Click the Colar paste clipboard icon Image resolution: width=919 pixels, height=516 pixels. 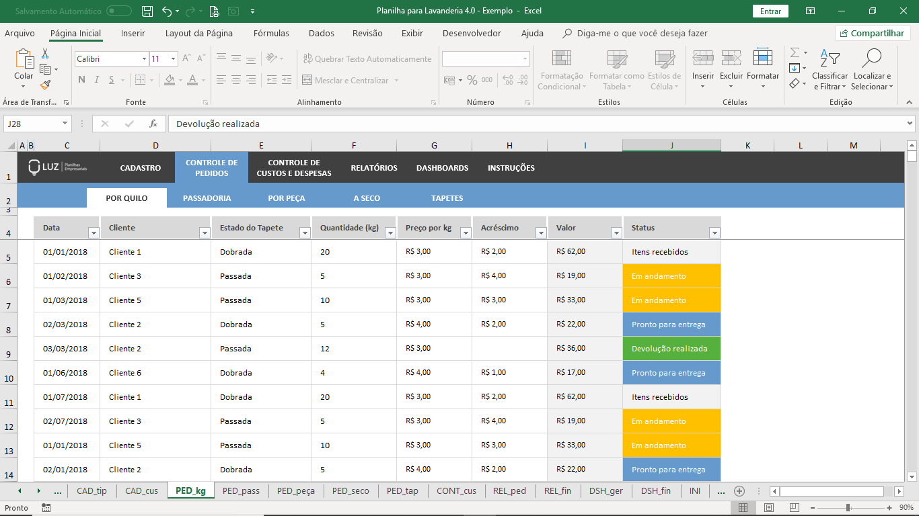point(24,59)
